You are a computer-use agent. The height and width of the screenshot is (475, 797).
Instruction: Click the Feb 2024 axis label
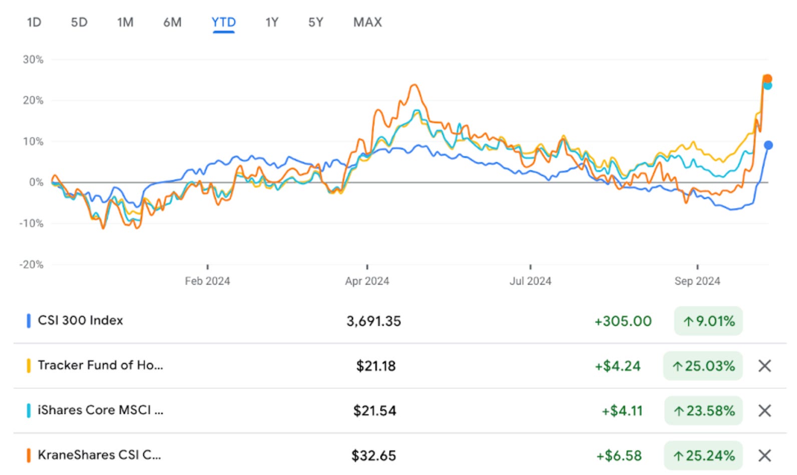tap(207, 281)
